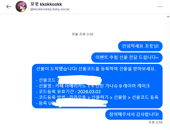Viewport: 170px width, 130px height.
Task: Click the 코드등록 유효기간 2026.03.02 line
Action: pos(68,92)
